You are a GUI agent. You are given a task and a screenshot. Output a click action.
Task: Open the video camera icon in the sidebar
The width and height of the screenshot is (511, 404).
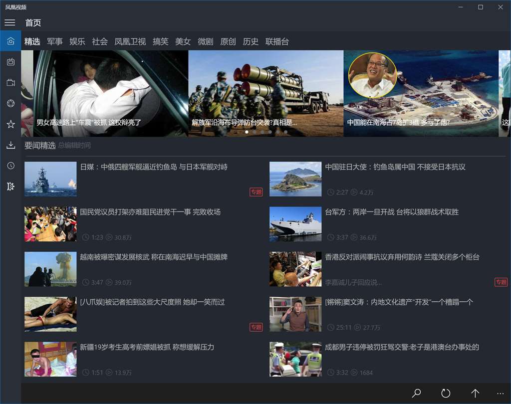[x=10, y=83]
